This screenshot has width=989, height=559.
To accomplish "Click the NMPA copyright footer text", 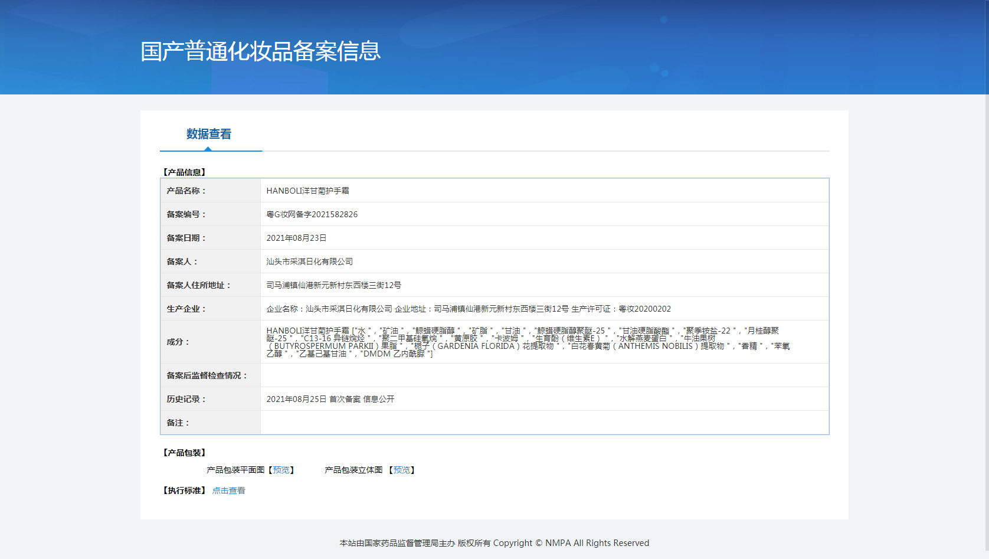I will tap(494, 543).
